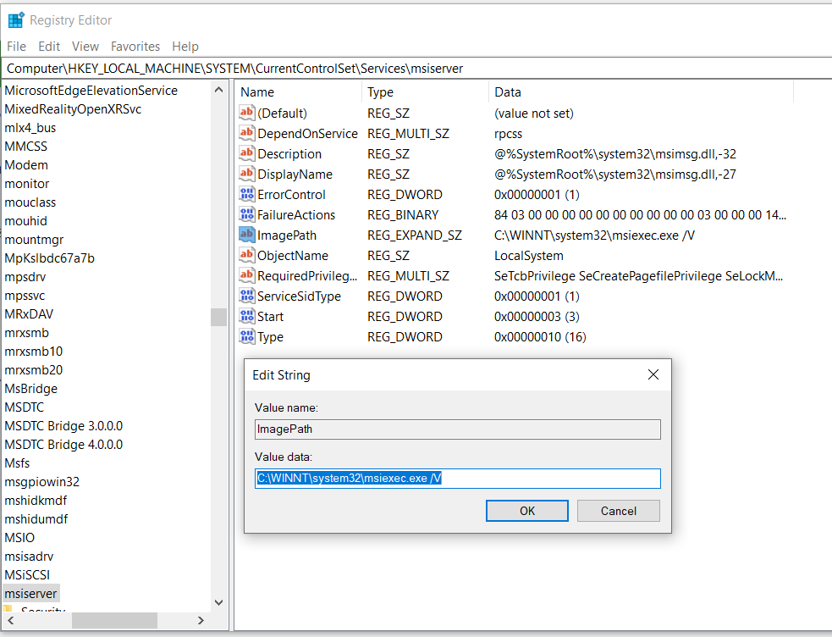Cancel the Edit String dialog

(619, 511)
